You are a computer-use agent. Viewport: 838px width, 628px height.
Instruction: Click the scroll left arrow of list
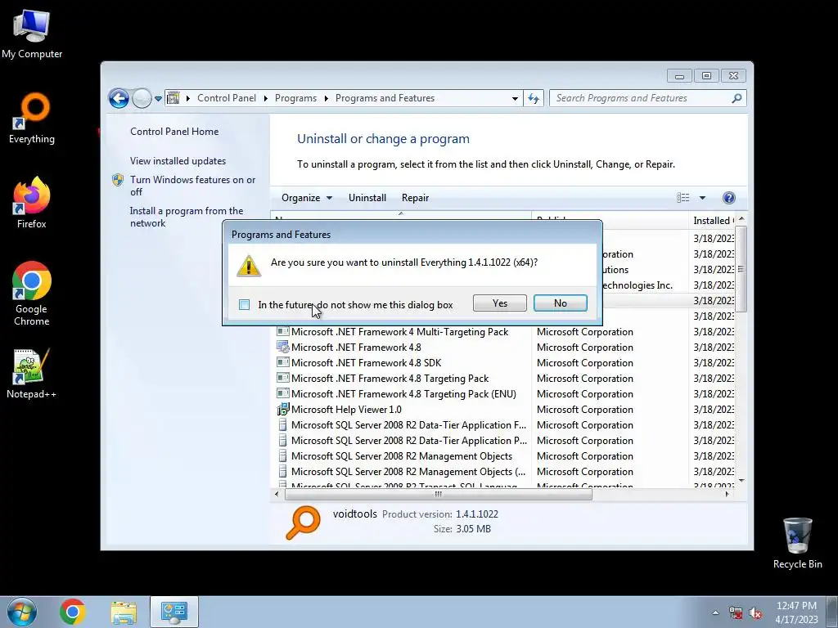point(277,495)
